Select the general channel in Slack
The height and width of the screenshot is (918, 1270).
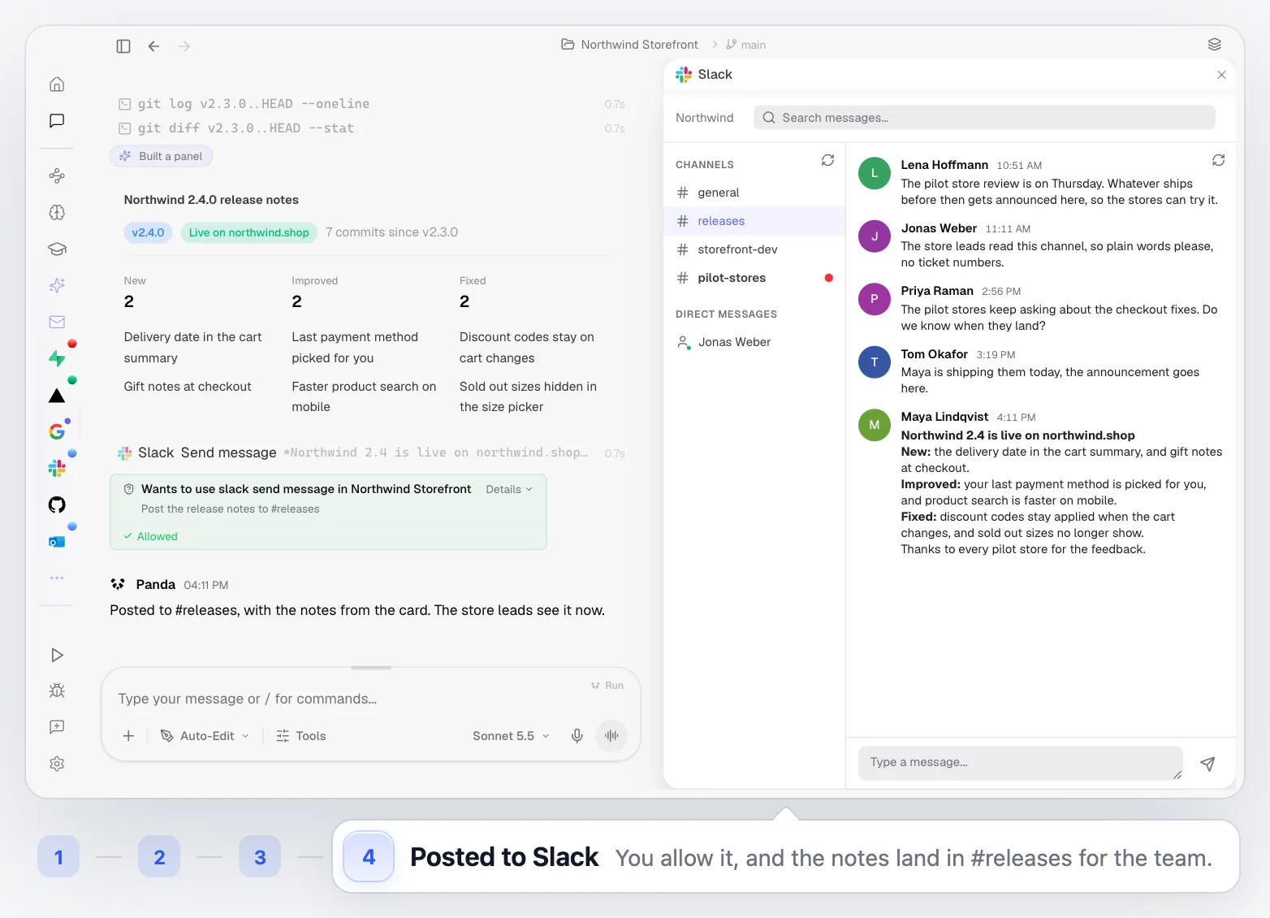click(754, 193)
